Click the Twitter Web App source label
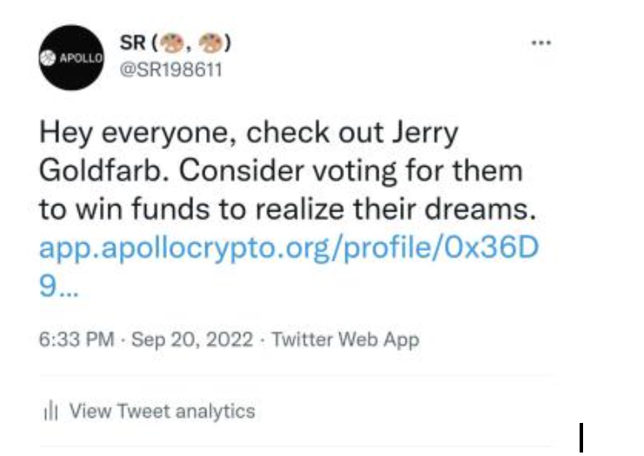 pos(345,340)
